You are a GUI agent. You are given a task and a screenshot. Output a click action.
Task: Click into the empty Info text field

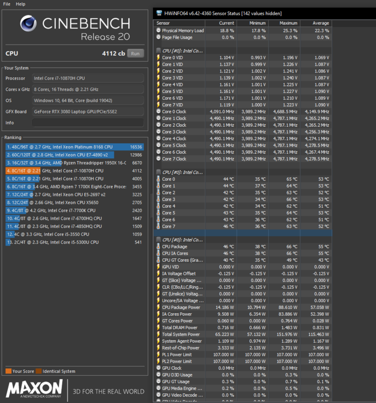point(88,123)
